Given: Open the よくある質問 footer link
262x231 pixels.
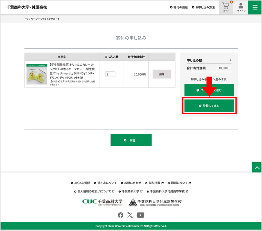Looking at the screenshot, I should click(82, 183).
